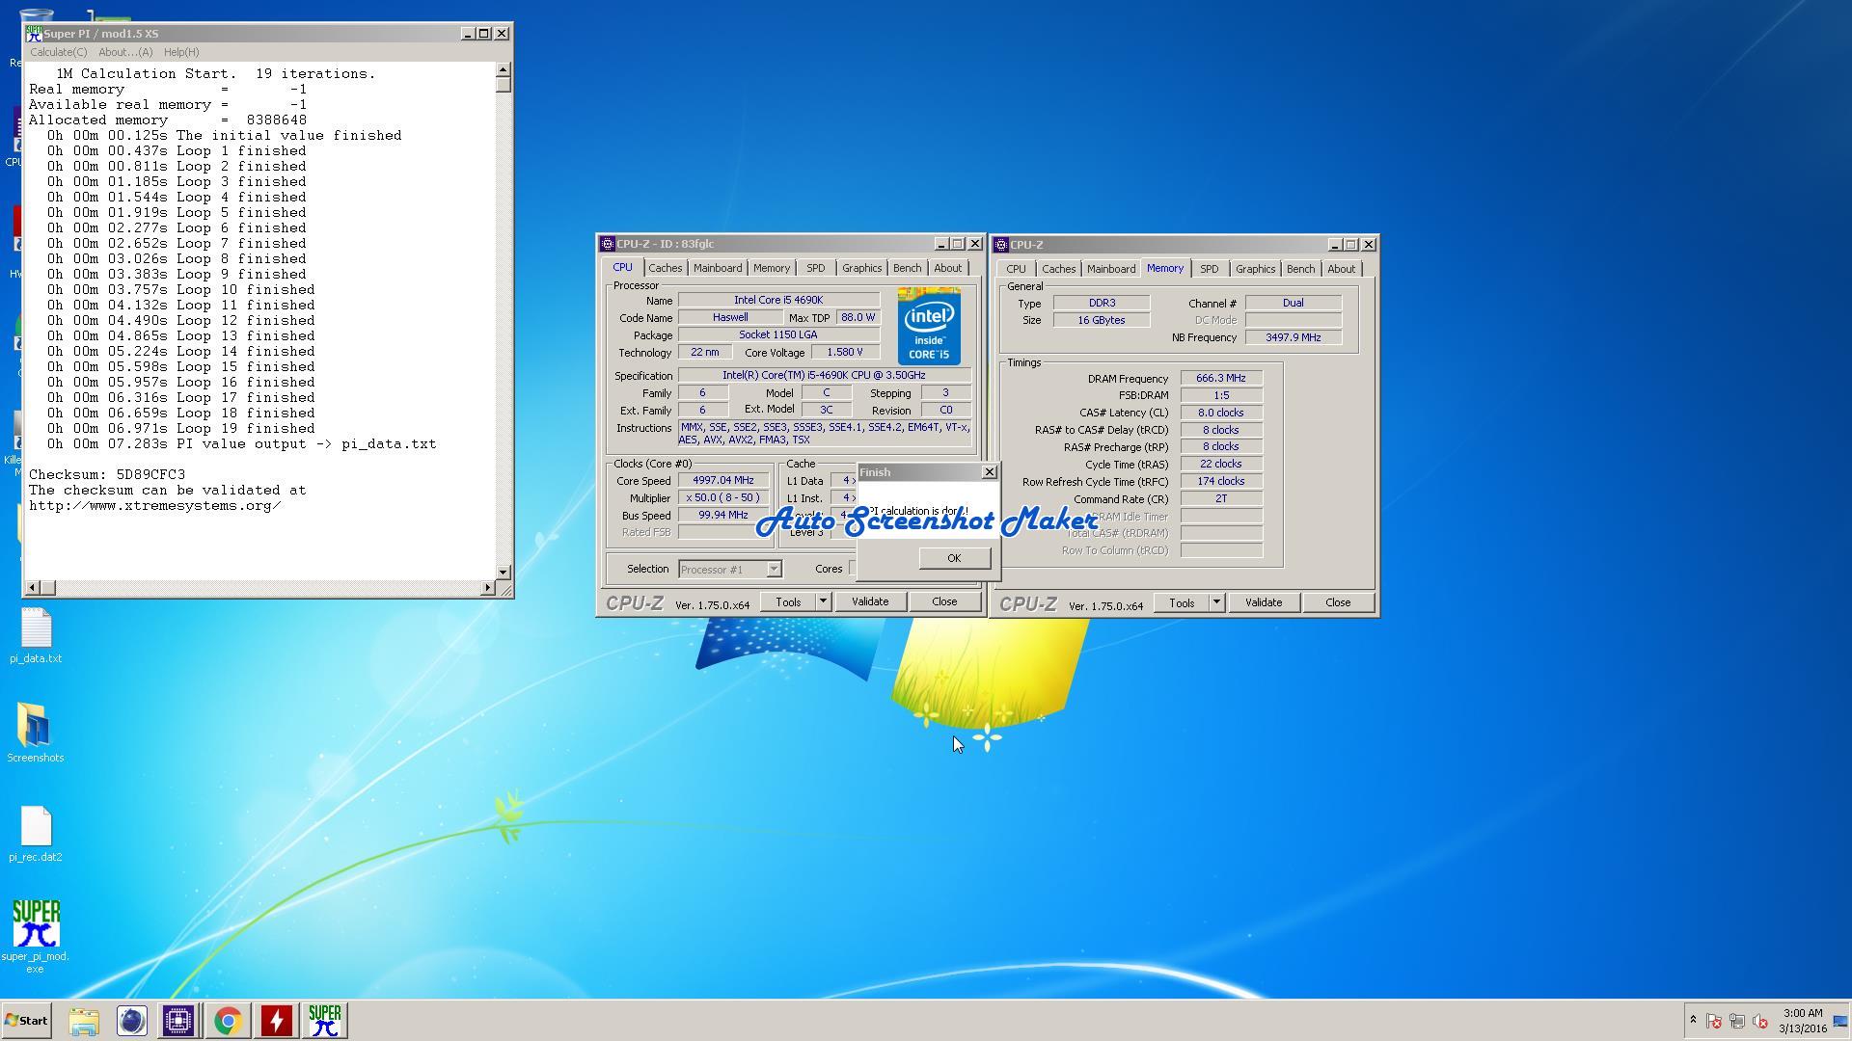Viewport: 1852px width, 1041px height.
Task: Click Super PI vertical scrollbar down arrow
Action: pyautogui.click(x=503, y=573)
